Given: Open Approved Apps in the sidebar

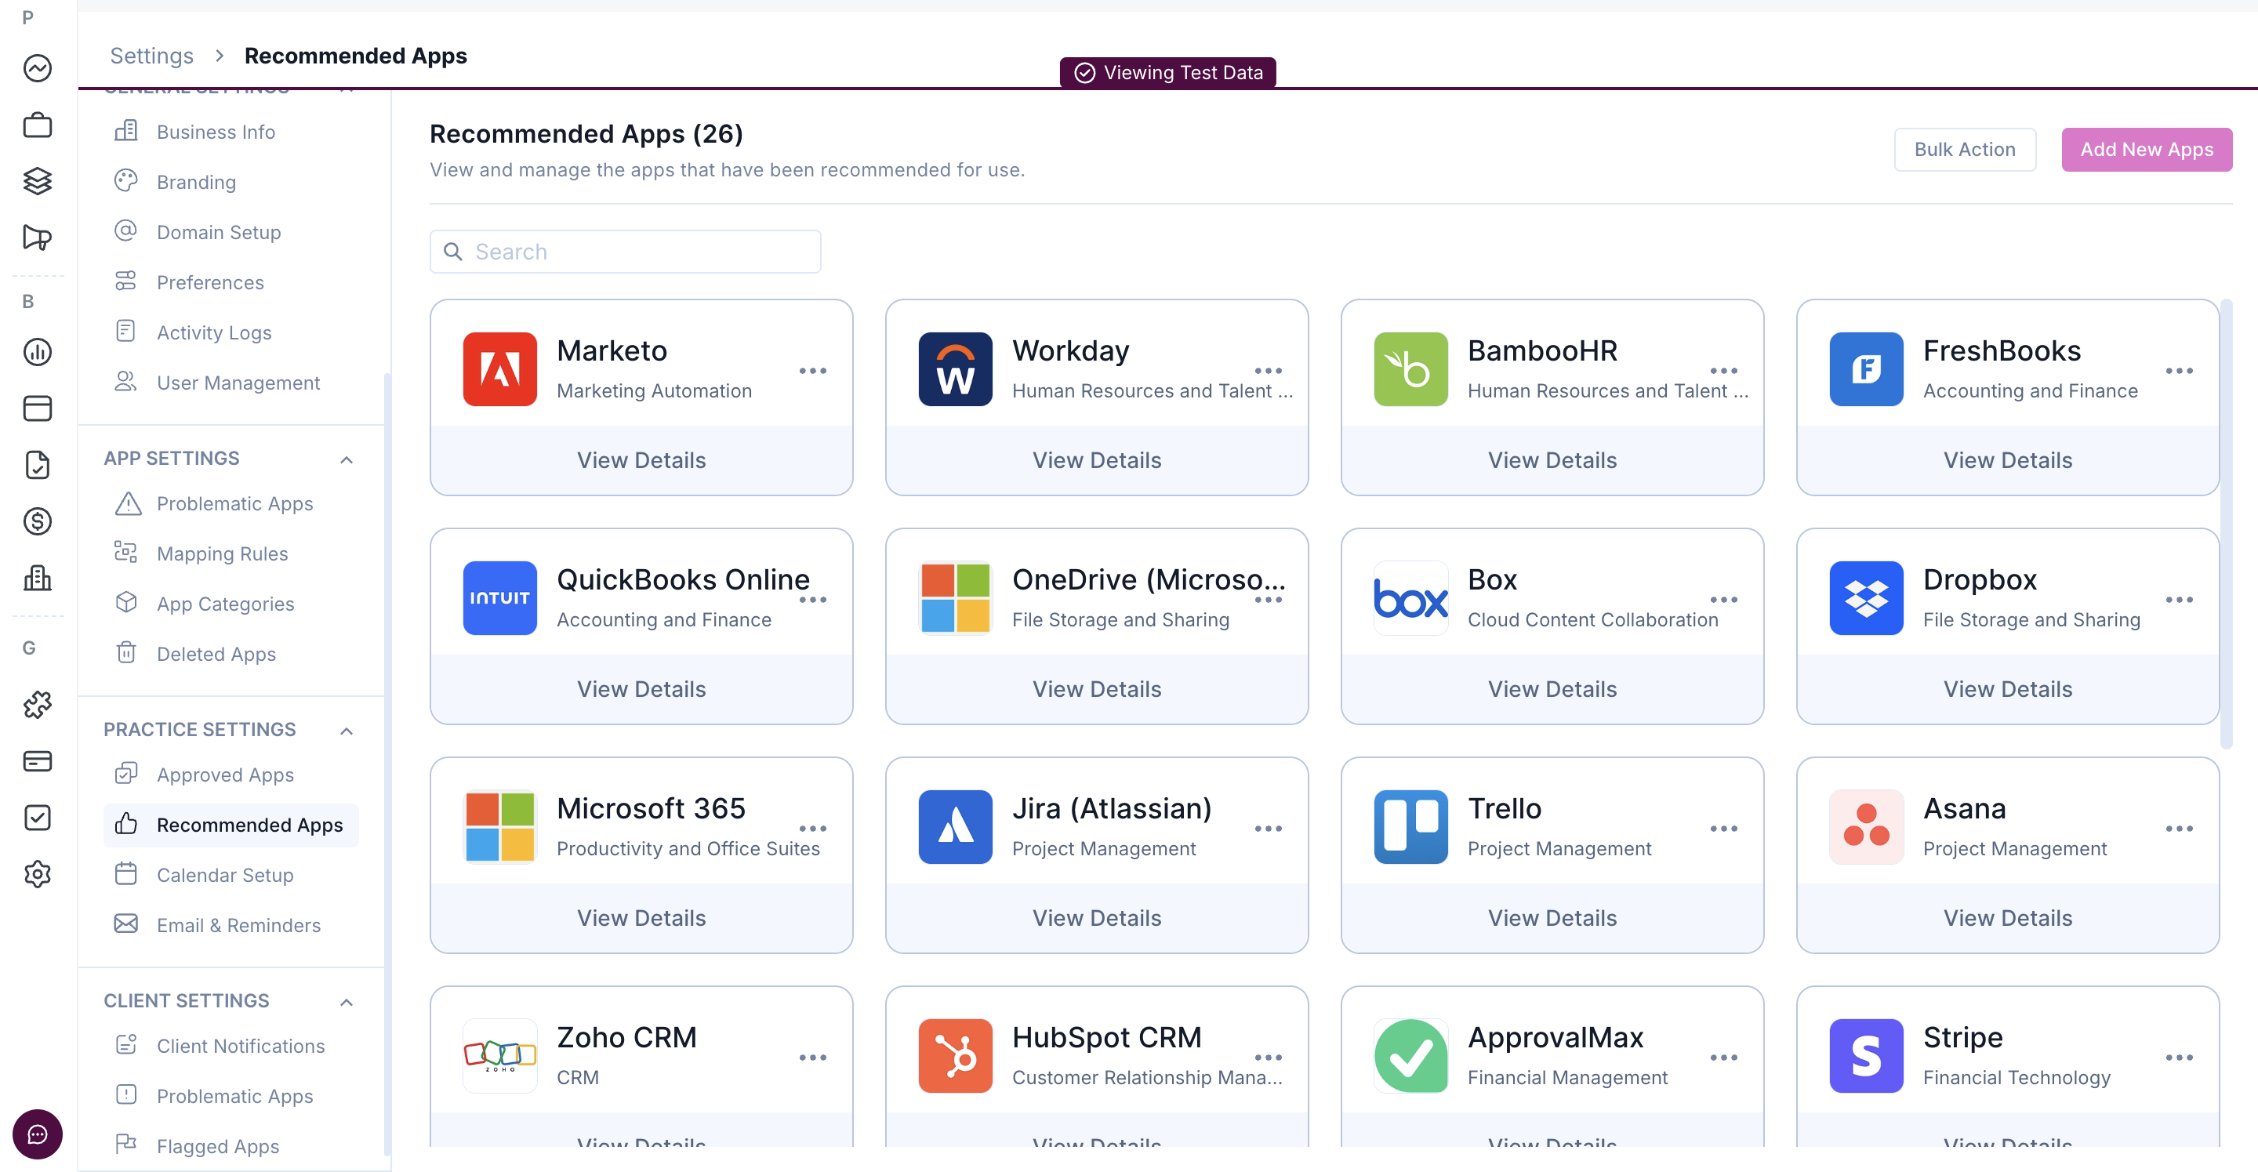Looking at the screenshot, I should pos(224,775).
